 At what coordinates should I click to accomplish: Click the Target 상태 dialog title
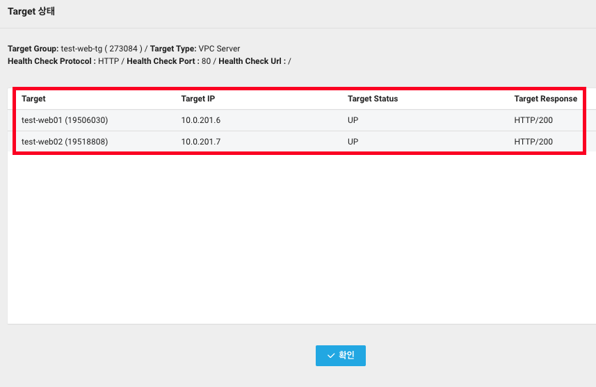31,11
